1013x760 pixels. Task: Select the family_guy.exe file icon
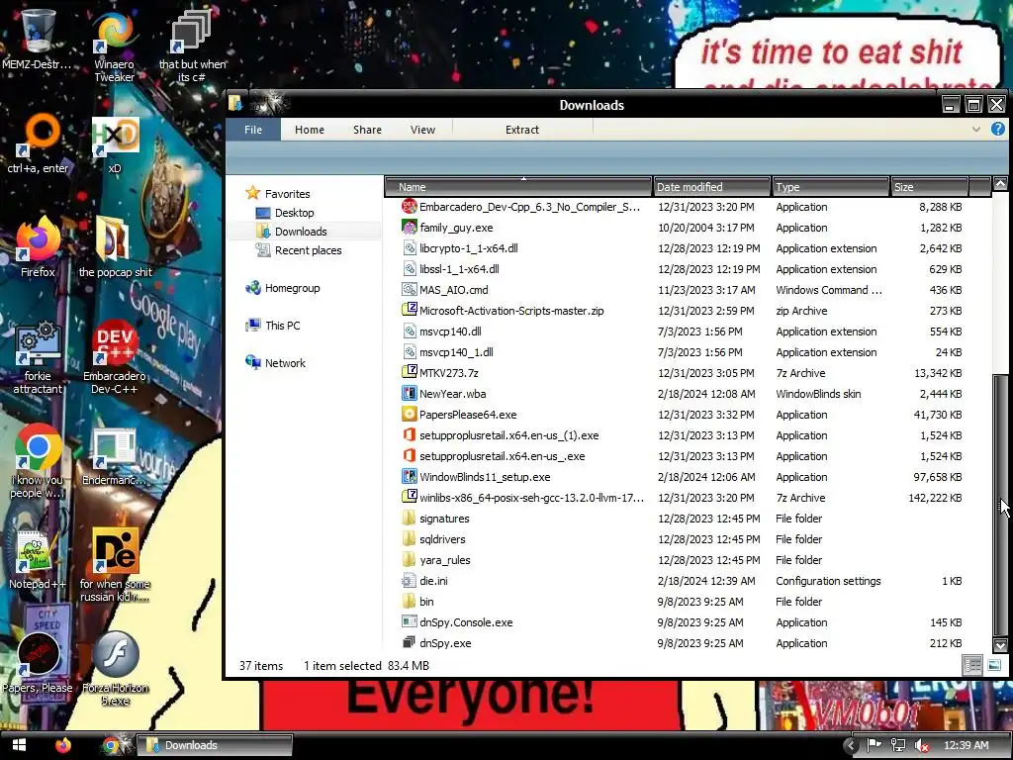pyautogui.click(x=409, y=228)
